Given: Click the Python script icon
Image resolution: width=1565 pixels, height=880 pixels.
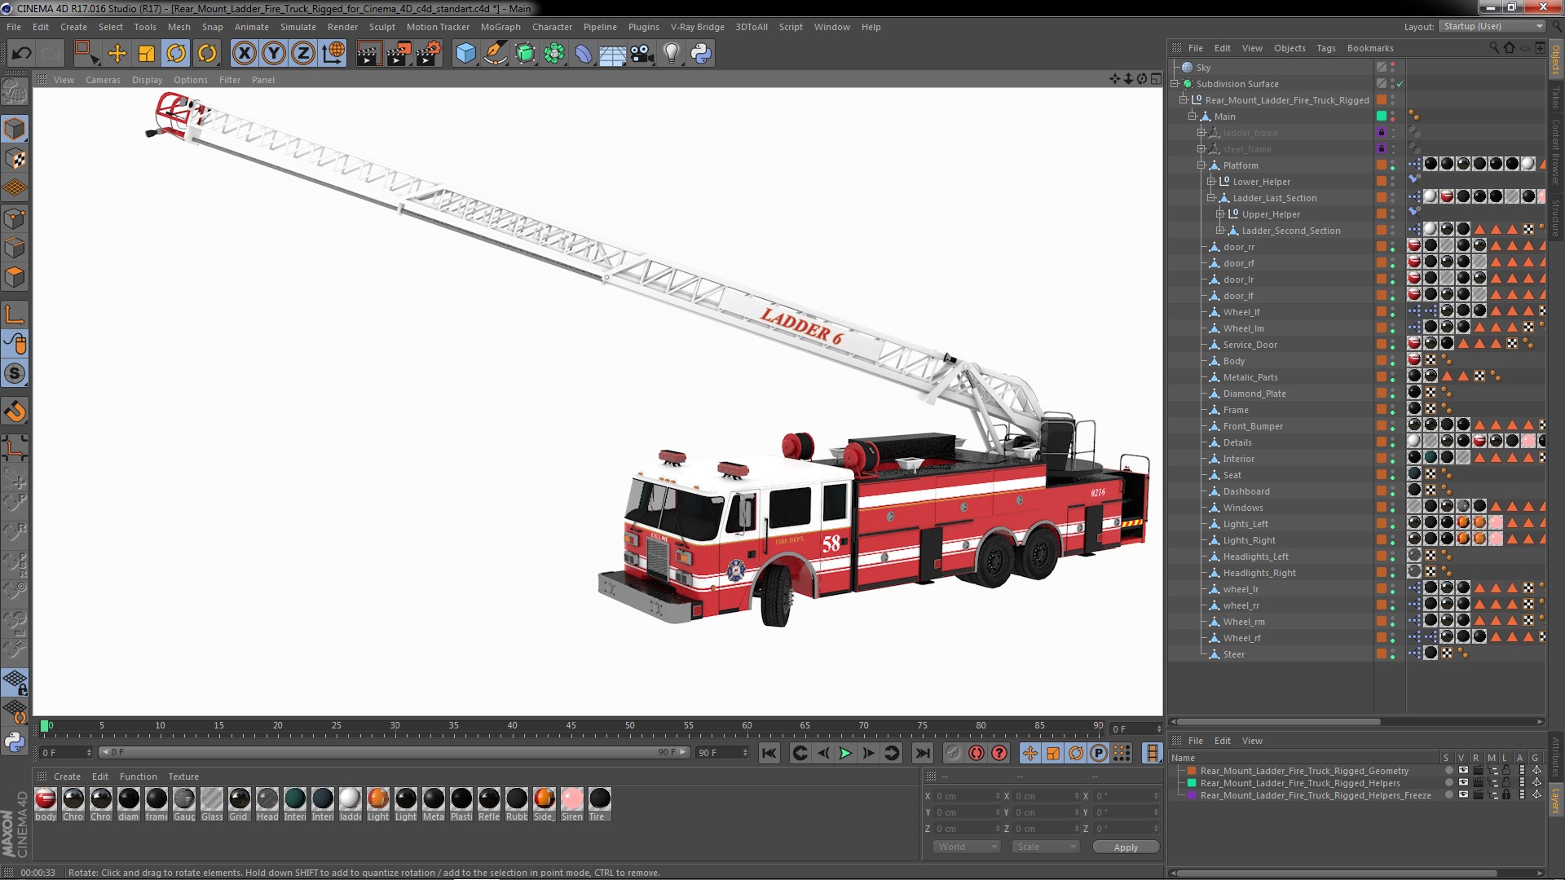Looking at the screenshot, I should (x=701, y=54).
